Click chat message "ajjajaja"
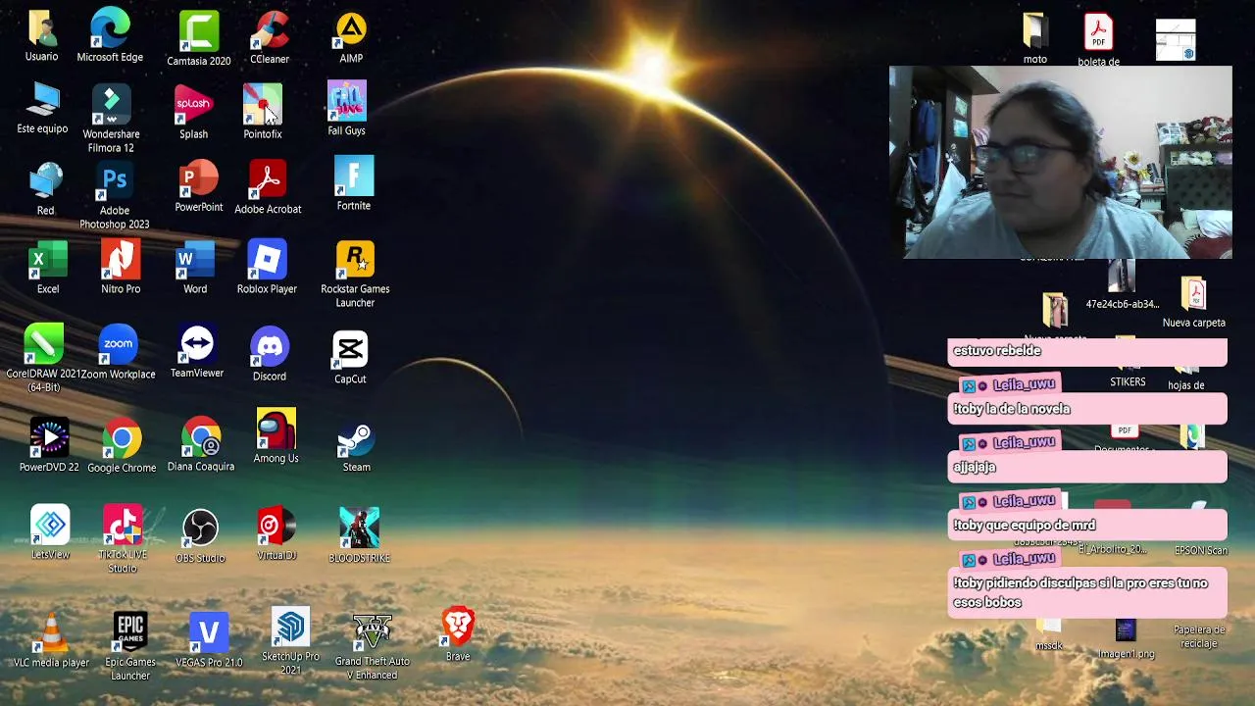The image size is (1255, 706). click(1087, 467)
